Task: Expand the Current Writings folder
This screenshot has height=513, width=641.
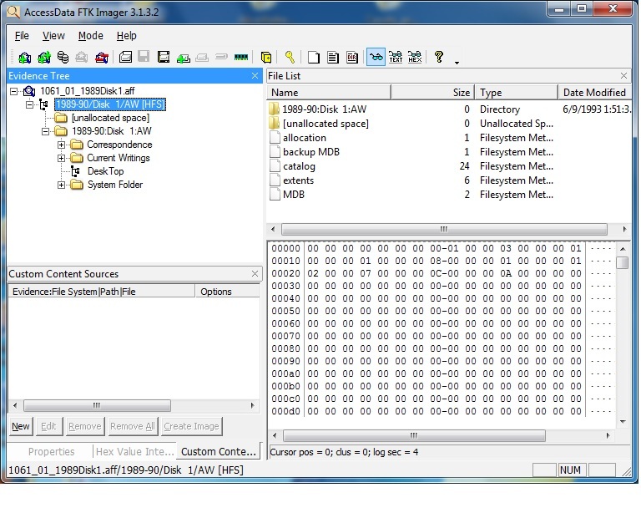Action: click(61, 158)
